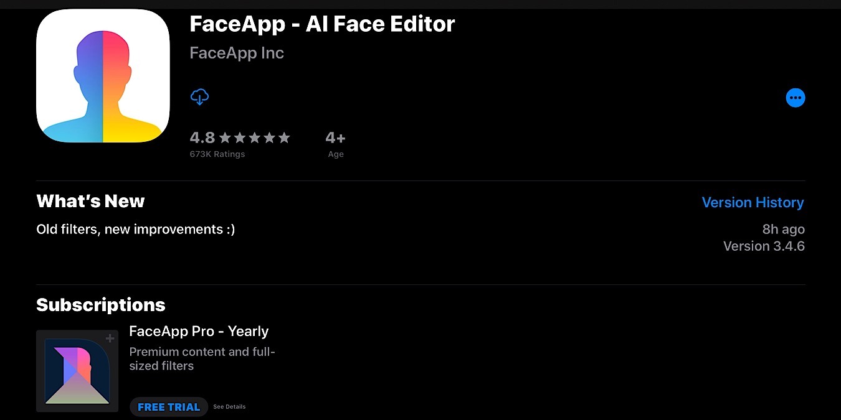The width and height of the screenshot is (841, 420).
Task: Select the Subscriptions section header
Action: [100, 304]
